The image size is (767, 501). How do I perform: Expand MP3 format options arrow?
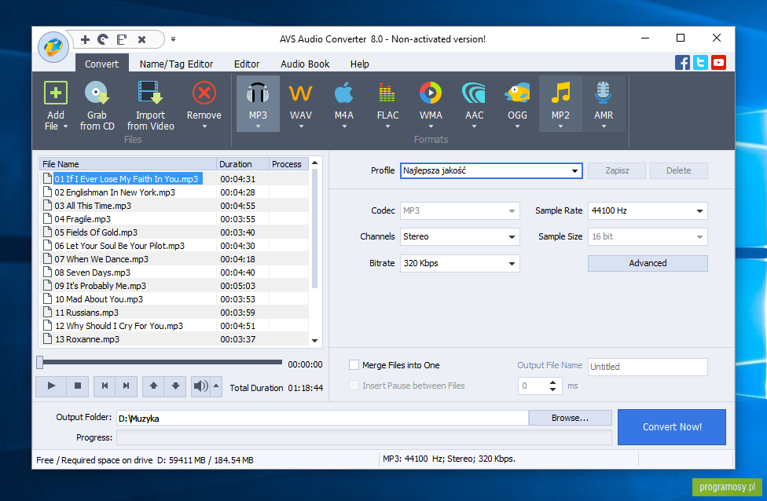pos(258,126)
